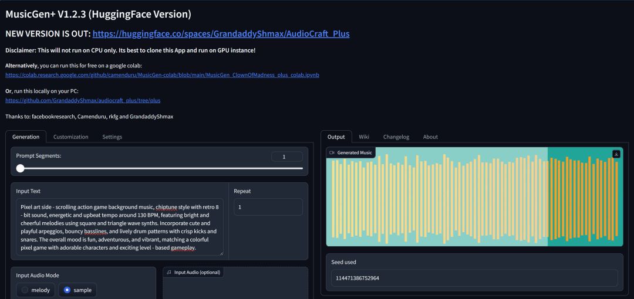
Task: Click the Prompt Segments number box
Action: pos(287,157)
